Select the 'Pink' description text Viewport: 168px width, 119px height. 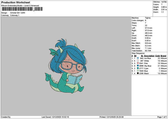pyautogui.click(x=146, y=63)
